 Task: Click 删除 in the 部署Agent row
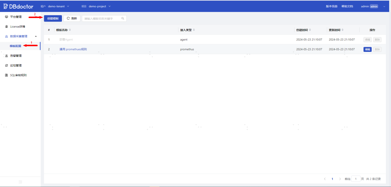click(x=377, y=39)
